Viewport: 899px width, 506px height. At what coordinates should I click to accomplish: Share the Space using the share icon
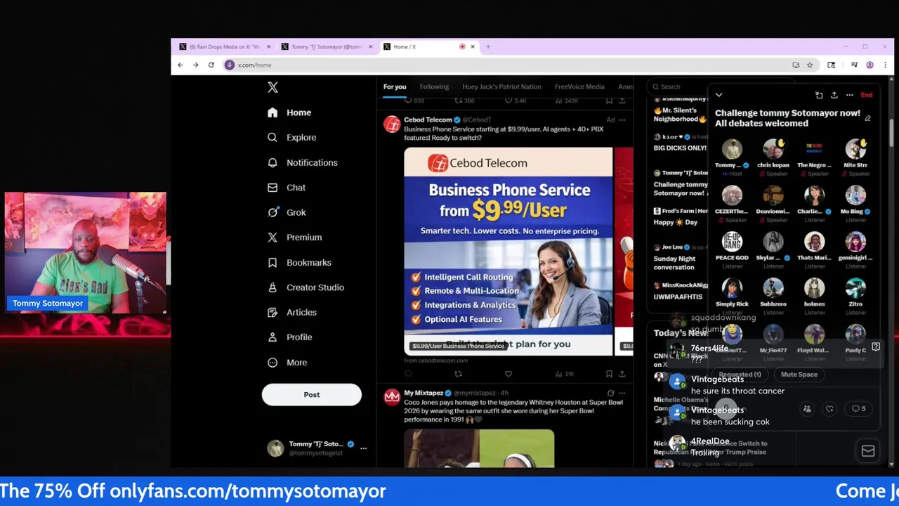click(x=834, y=95)
